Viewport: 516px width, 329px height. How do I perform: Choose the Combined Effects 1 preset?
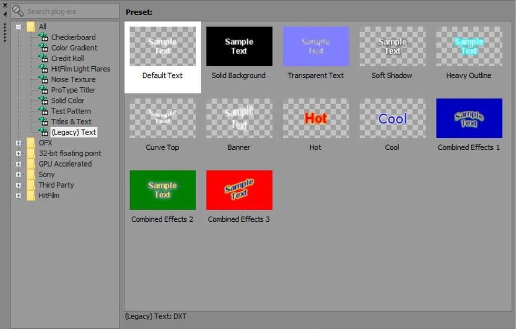pos(468,118)
